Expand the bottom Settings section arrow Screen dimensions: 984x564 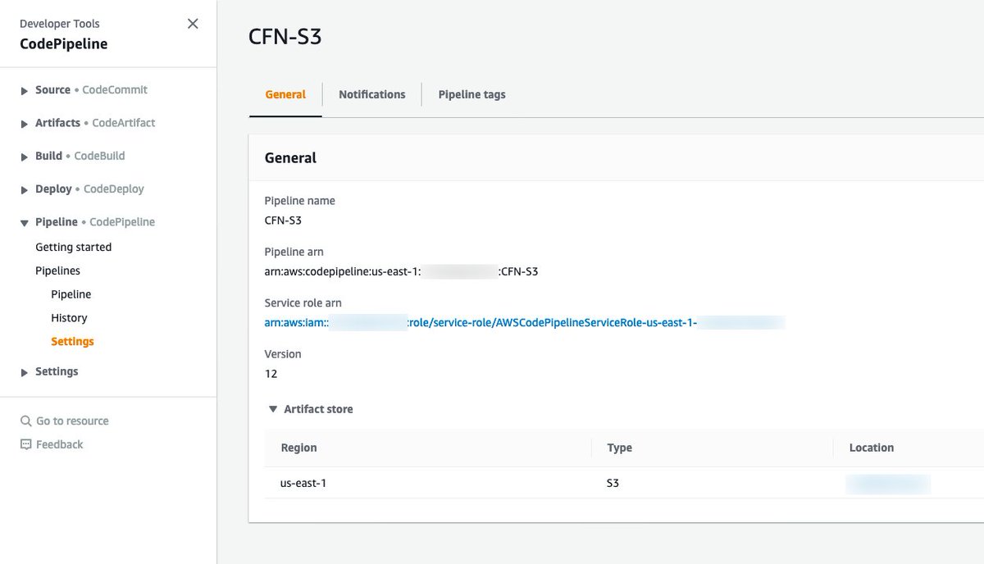click(x=25, y=372)
